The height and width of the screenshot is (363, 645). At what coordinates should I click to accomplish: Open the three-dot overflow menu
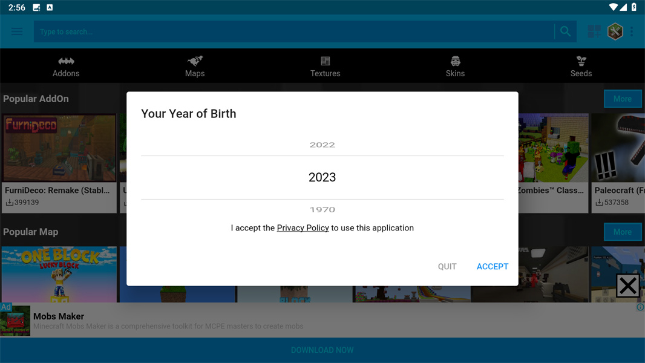pos(632,31)
